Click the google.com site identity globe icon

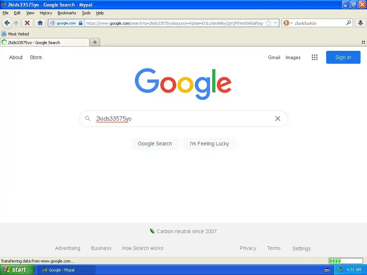tap(53, 23)
